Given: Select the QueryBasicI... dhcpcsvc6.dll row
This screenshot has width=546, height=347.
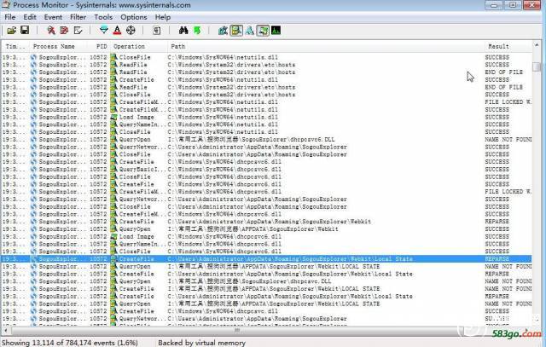Looking at the screenshot, I should (x=266, y=170).
